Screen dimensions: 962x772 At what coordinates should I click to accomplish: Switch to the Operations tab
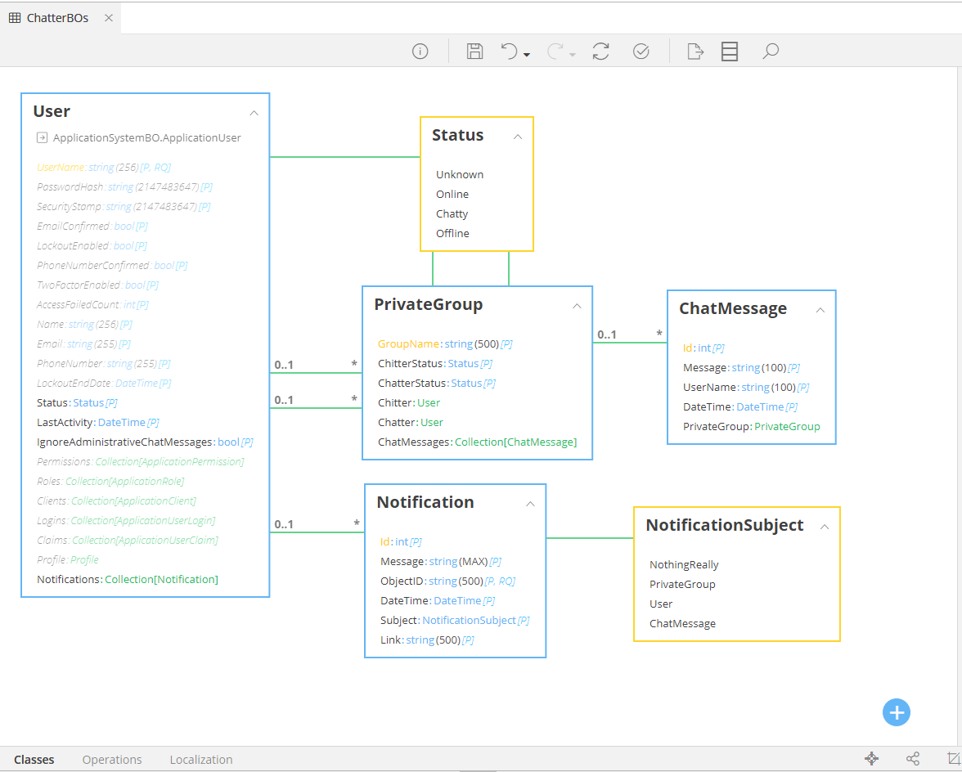pos(112,760)
